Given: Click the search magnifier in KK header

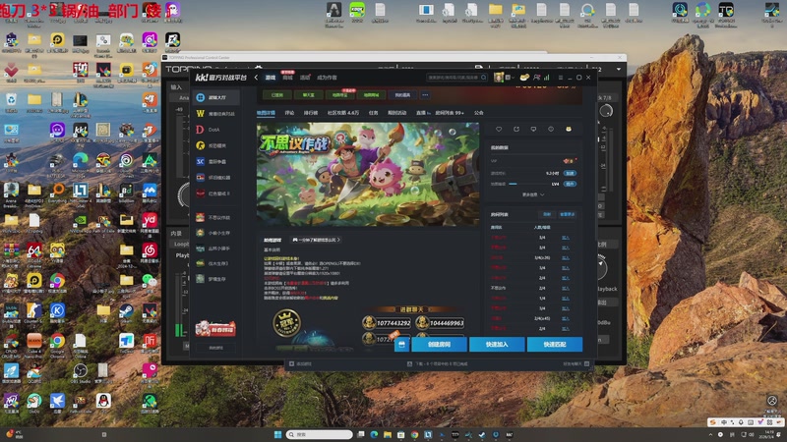Looking at the screenshot, I should coord(483,78).
